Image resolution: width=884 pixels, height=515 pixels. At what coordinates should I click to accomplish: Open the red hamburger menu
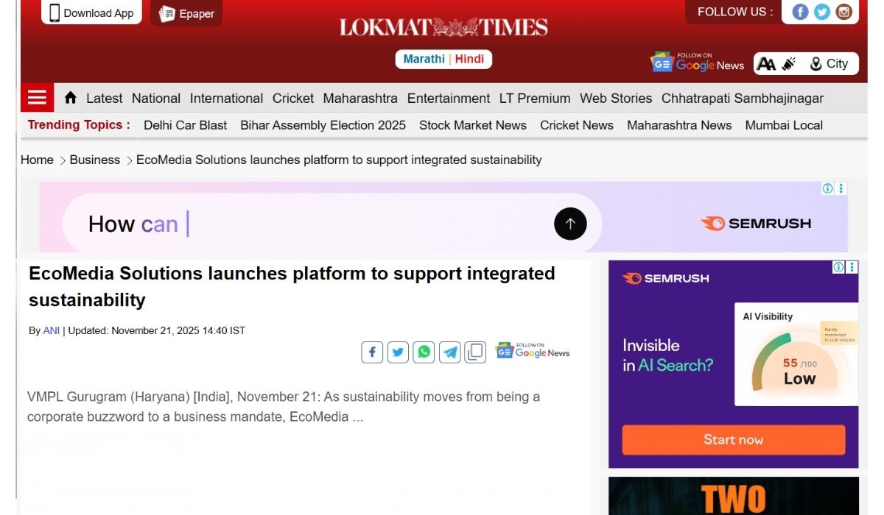(x=37, y=98)
